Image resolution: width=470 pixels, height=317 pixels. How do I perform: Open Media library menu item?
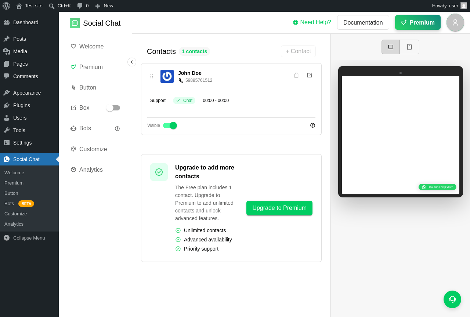29,51
